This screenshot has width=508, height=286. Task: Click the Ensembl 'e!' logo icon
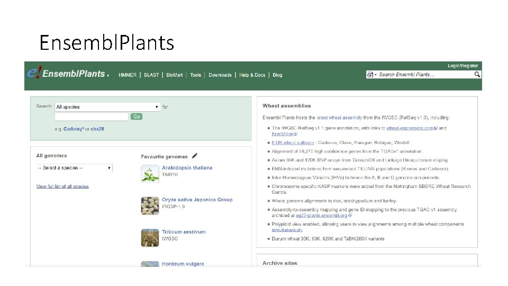pos(34,73)
